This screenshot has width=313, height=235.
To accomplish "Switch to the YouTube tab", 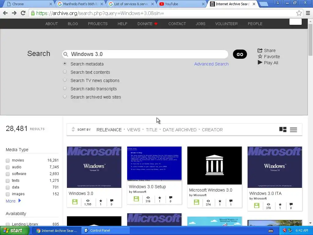I will 182,4.
